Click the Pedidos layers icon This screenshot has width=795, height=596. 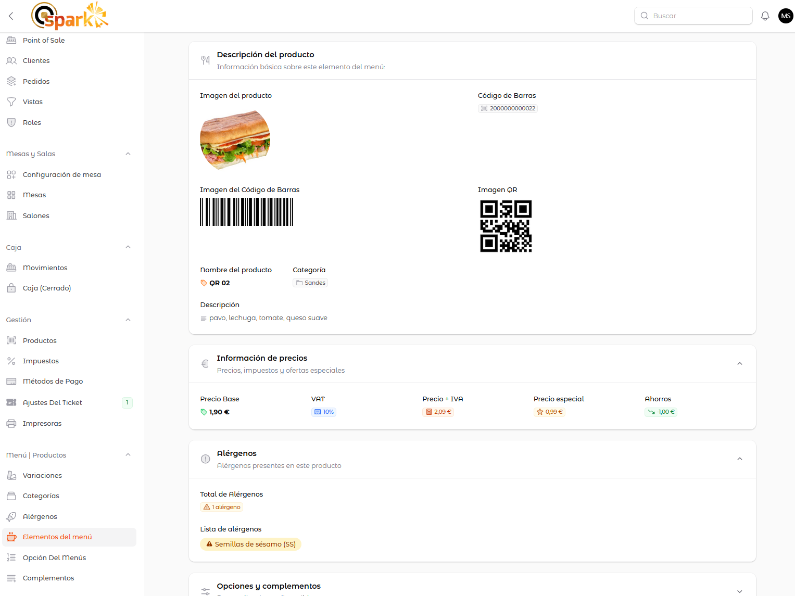point(11,82)
